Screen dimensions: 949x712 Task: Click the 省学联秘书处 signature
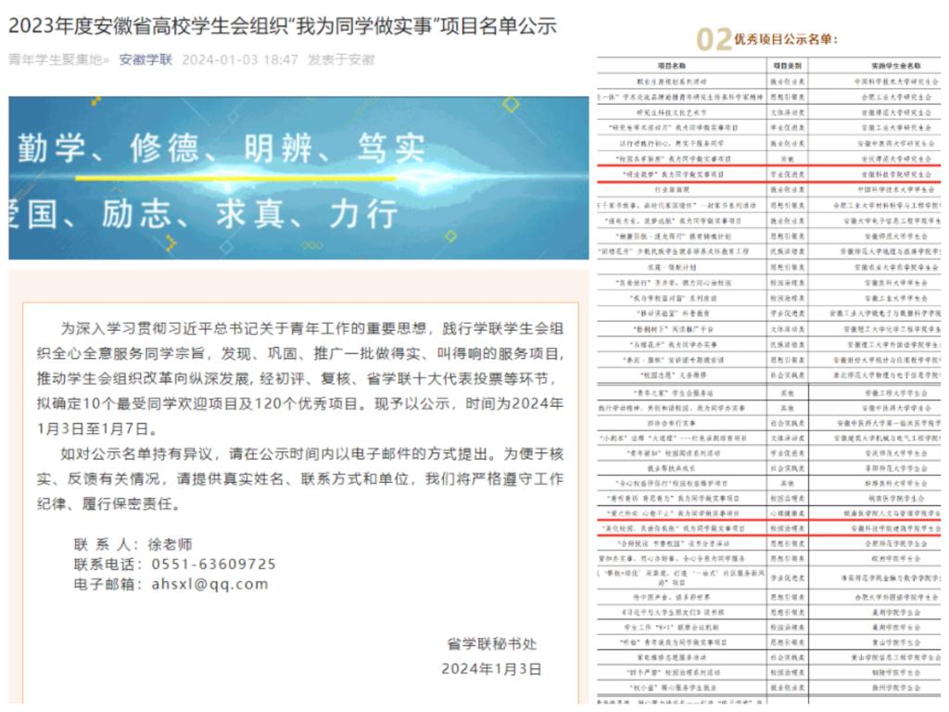point(491,643)
